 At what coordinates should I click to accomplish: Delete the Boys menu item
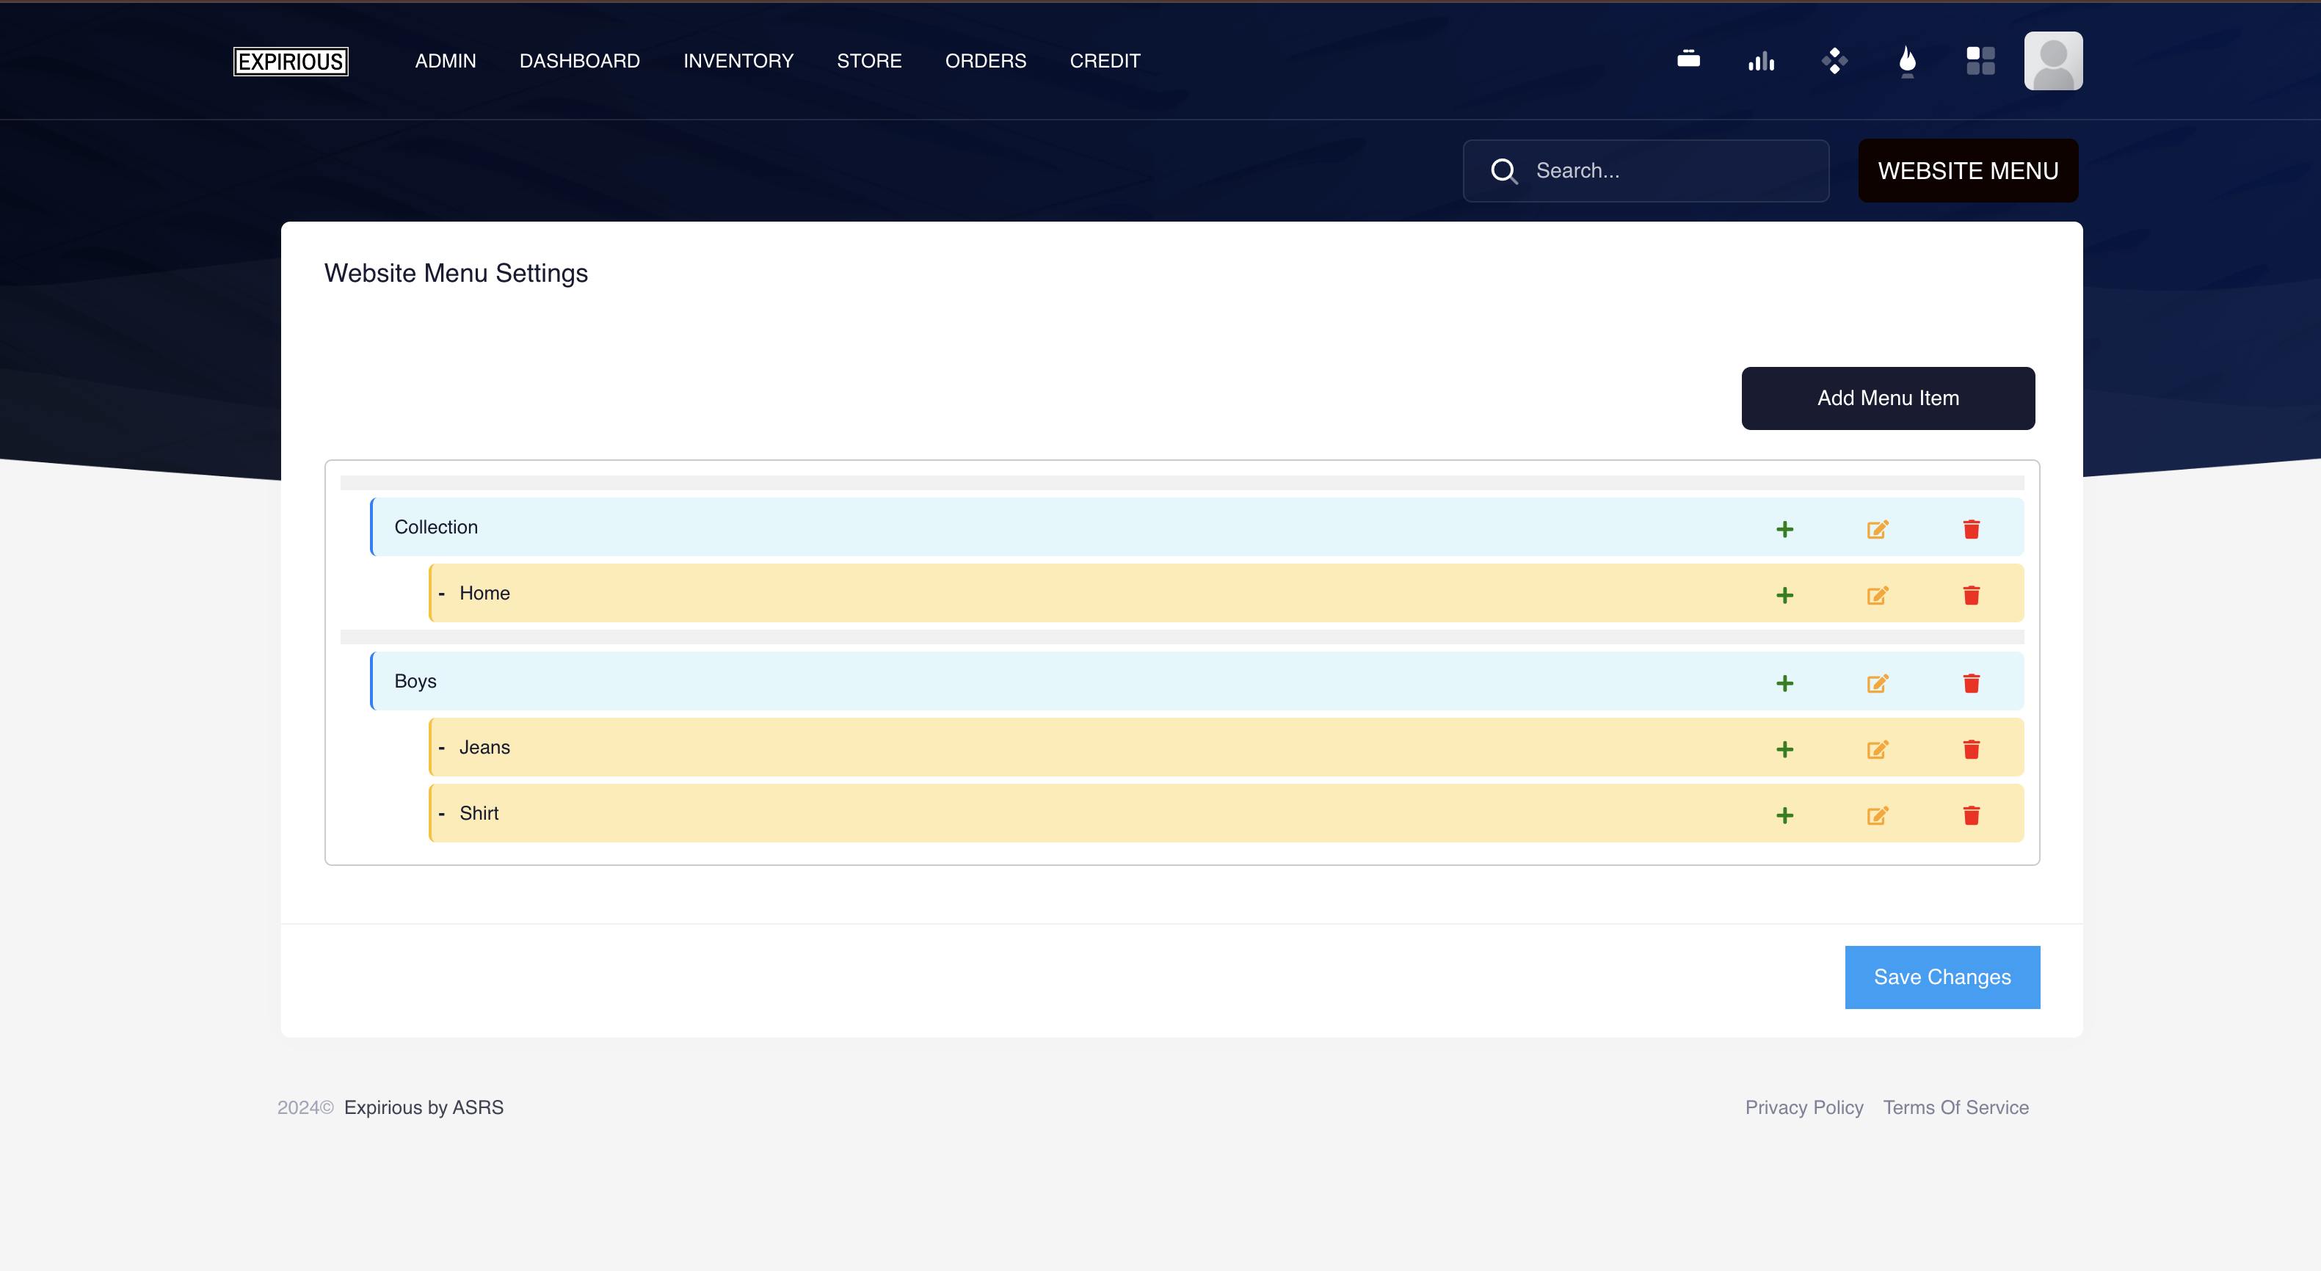pyautogui.click(x=1972, y=684)
